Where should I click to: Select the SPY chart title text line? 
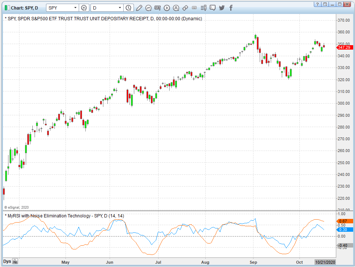(103, 18)
